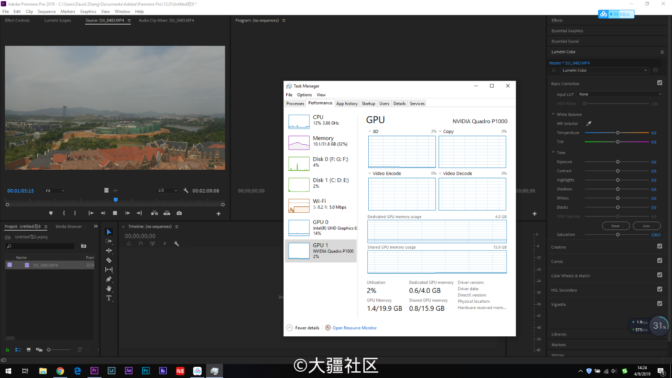
Task: Select the Pen tool
Action: [108, 279]
